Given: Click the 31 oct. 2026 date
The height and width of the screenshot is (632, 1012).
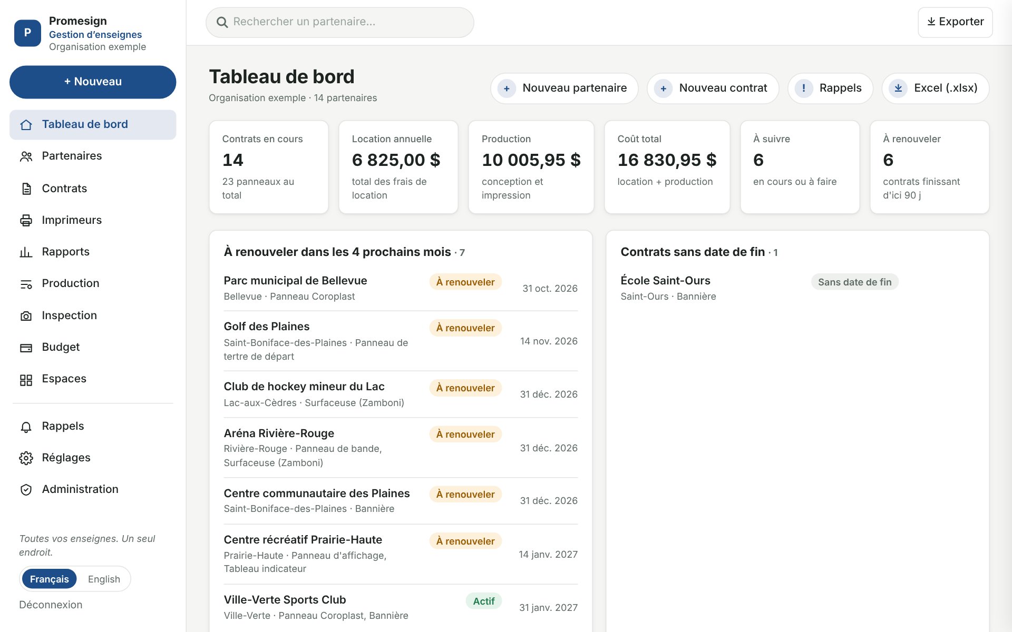Looking at the screenshot, I should point(550,288).
